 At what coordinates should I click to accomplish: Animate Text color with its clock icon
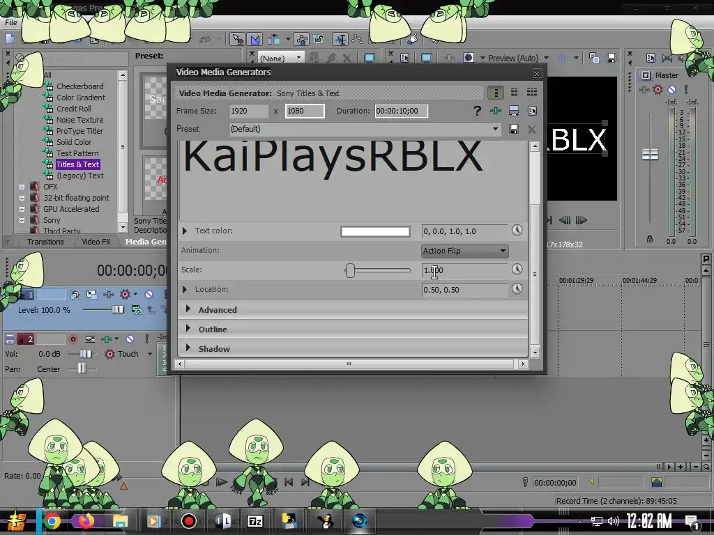point(517,230)
